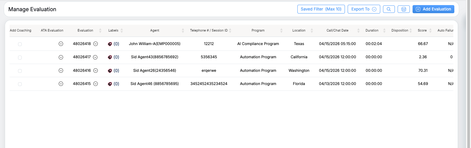Viewport: 471px width, 148px height.
Task: Open the Export To dropdown
Action: tap(363, 9)
